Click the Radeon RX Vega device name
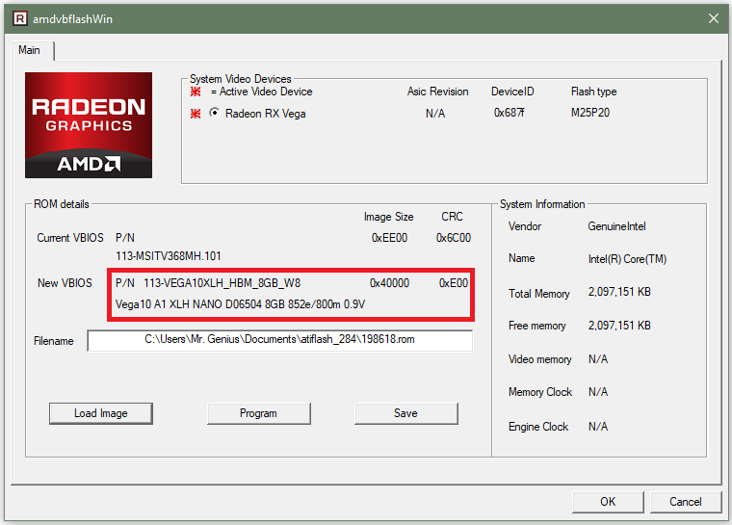 pos(265,114)
